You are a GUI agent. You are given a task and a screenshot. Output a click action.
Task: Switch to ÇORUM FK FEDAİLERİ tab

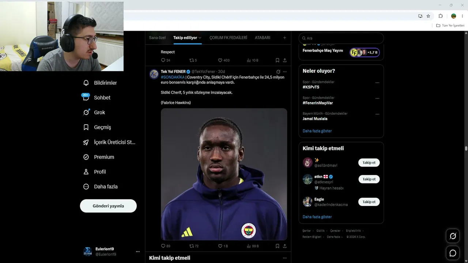pos(228,38)
